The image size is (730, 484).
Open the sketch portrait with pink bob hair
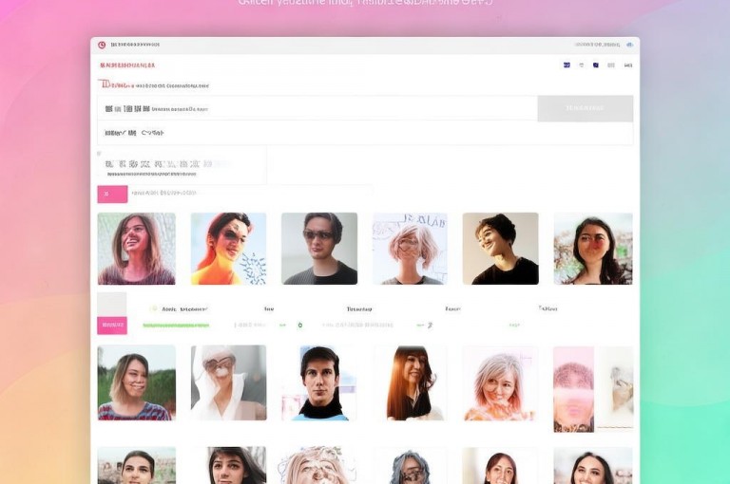click(x=410, y=249)
